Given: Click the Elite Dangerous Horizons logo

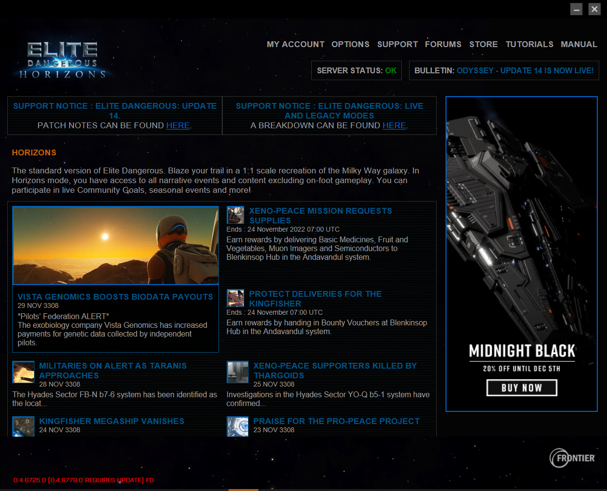Looking at the screenshot, I should 62,60.
